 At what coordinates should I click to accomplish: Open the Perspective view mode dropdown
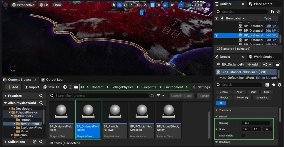click(x=23, y=5)
